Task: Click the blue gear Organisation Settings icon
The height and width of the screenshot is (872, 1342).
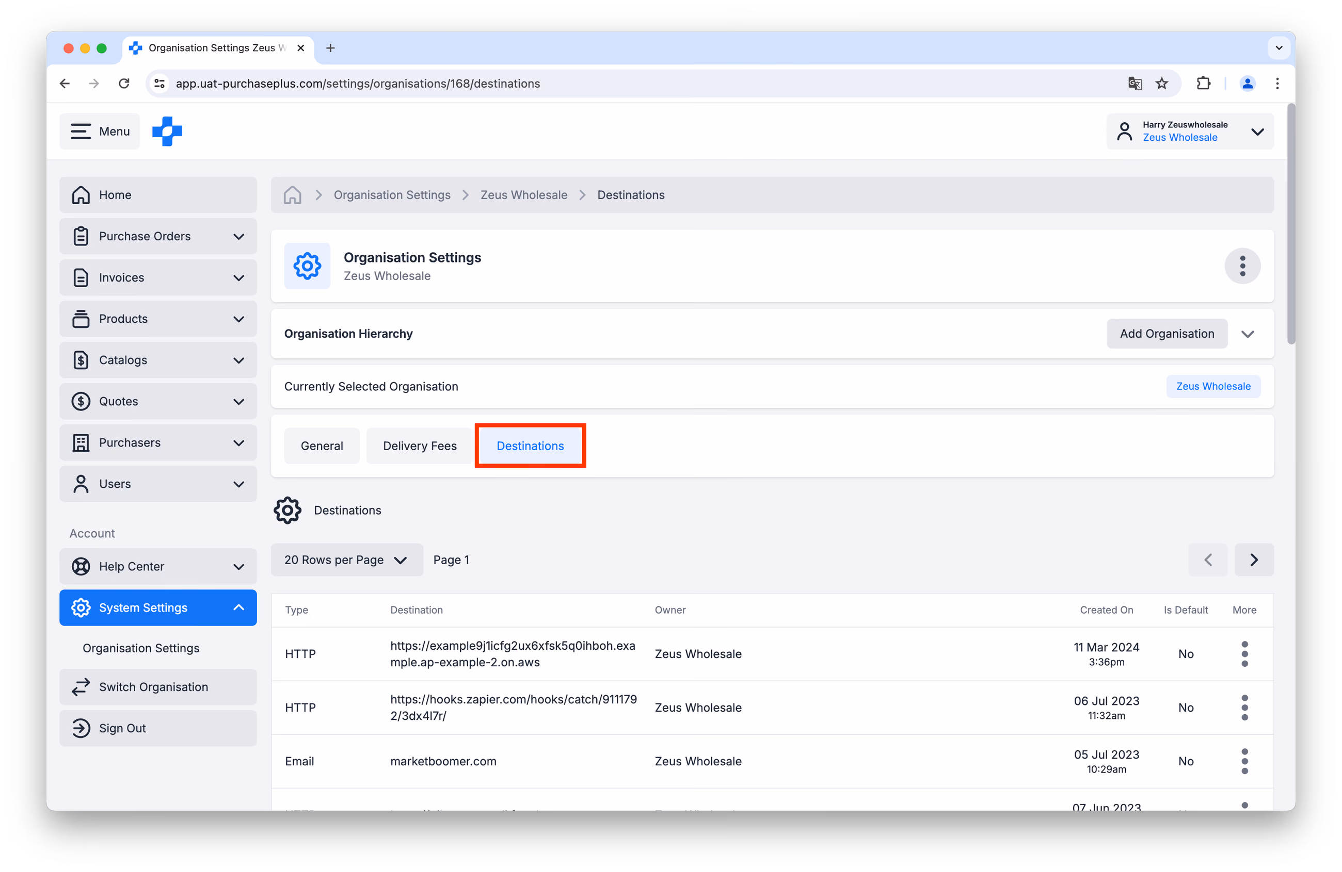Action: click(x=307, y=266)
